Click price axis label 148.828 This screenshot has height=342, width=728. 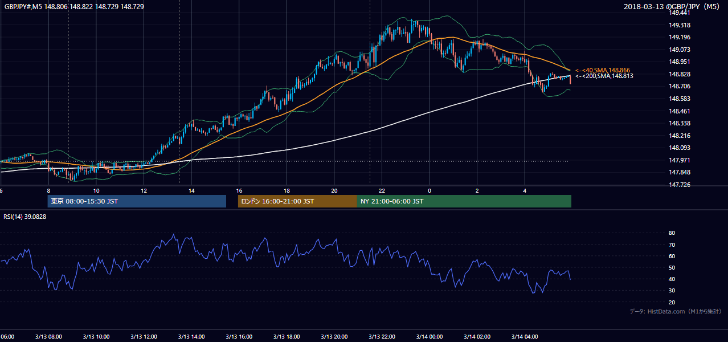point(680,74)
